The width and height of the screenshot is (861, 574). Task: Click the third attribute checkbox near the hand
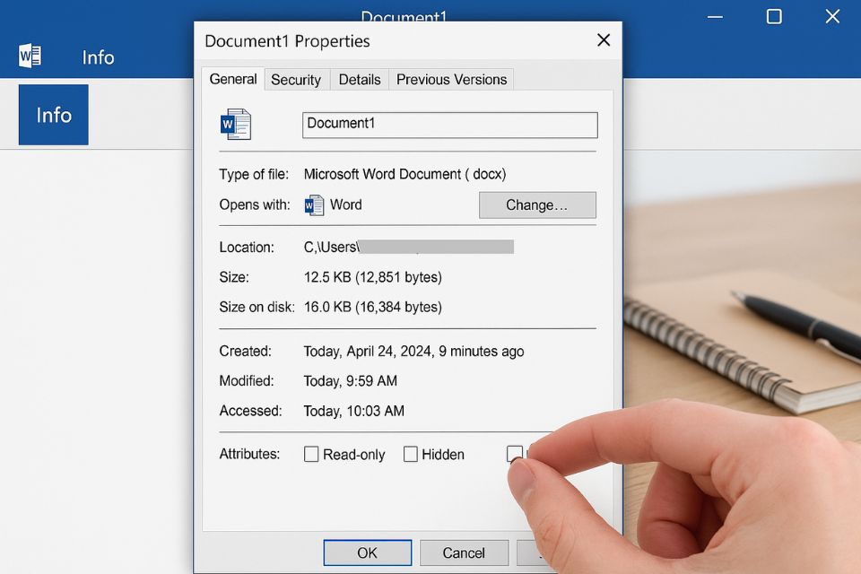pyautogui.click(x=515, y=455)
